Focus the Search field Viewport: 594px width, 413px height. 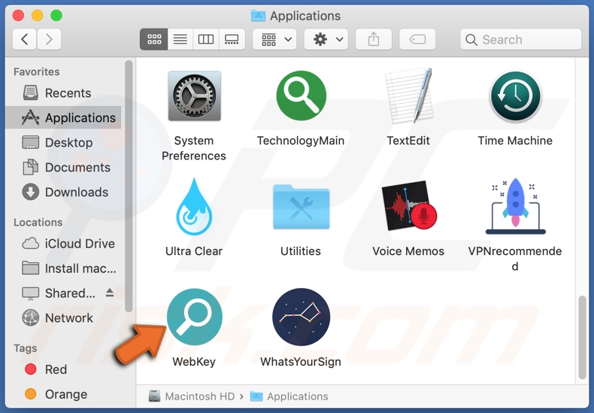click(x=521, y=39)
